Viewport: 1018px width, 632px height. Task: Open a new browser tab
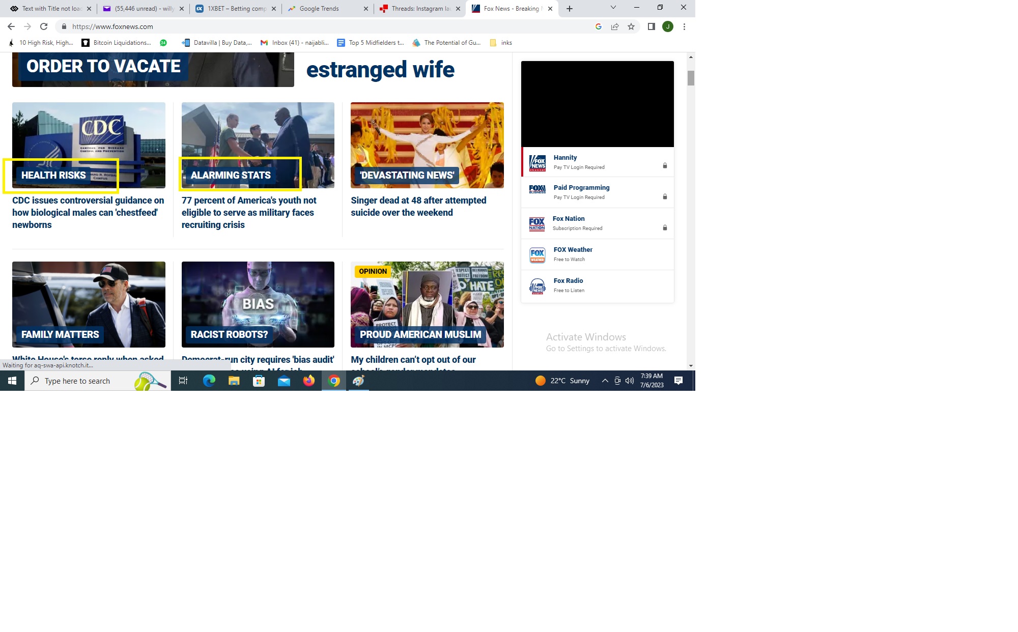(x=570, y=9)
